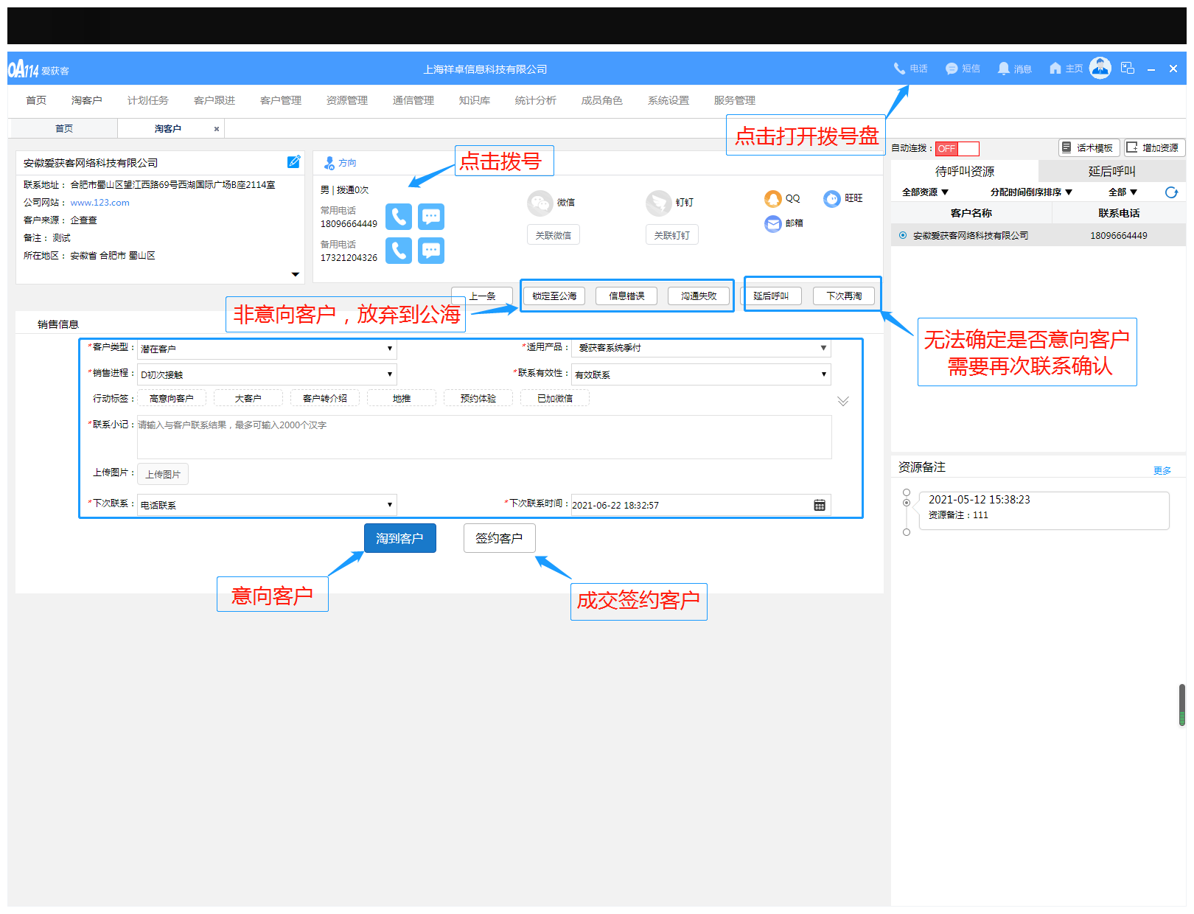Click the 钉钉 DingTalk icon

tap(658, 203)
